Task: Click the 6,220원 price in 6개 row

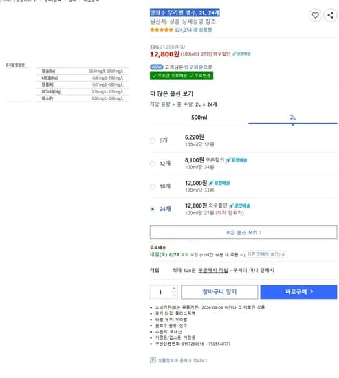Action: (194, 137)
